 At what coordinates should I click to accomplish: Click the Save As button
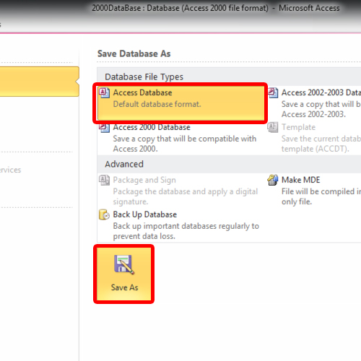coord(124,274)
